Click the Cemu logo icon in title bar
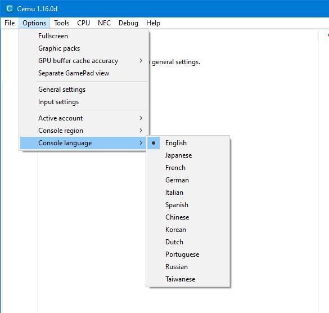The image size is (329, 313). pyautogui.click(x=10, y=8)
